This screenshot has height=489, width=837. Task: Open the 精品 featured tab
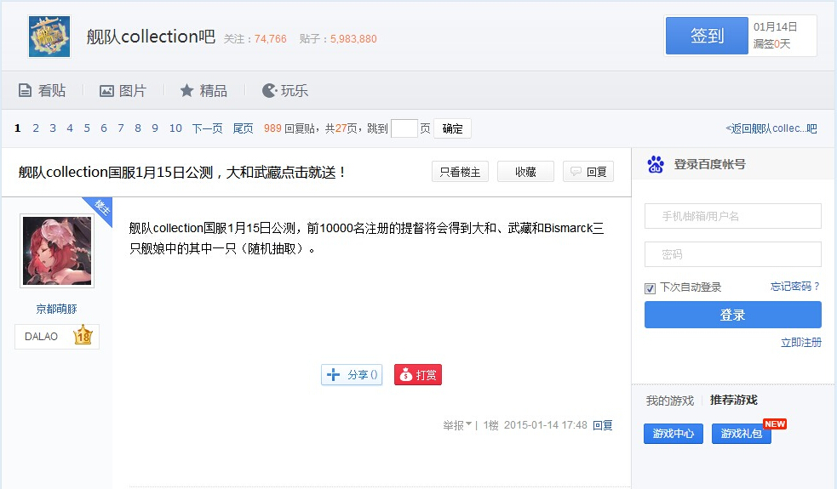(204, 90)
